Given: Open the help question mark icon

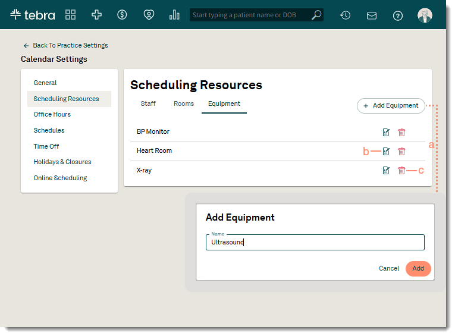Looking at the screenshot, I should click(x=398, y=15).
